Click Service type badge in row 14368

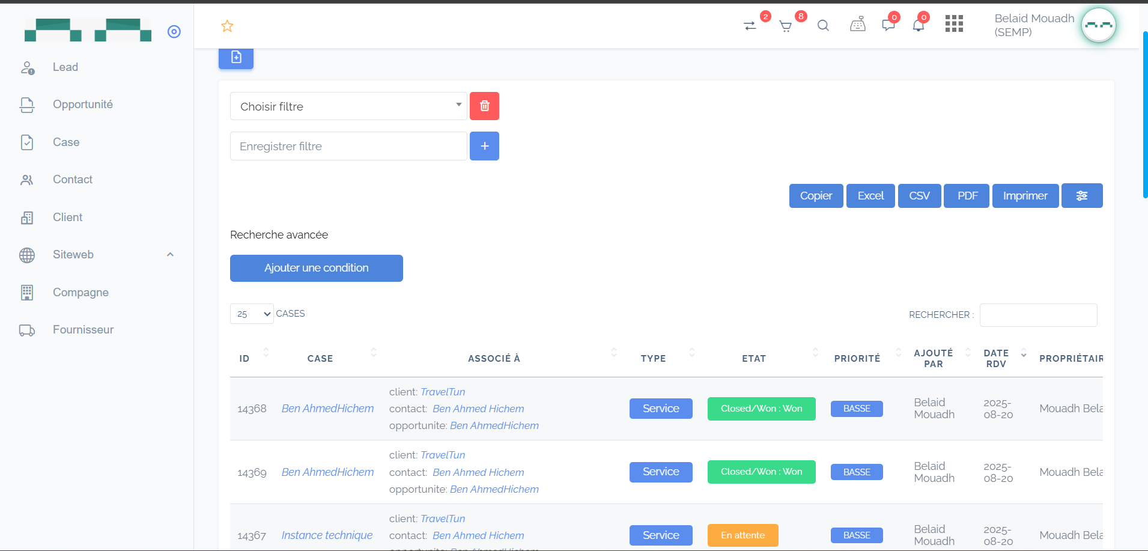tap(661, 409)
